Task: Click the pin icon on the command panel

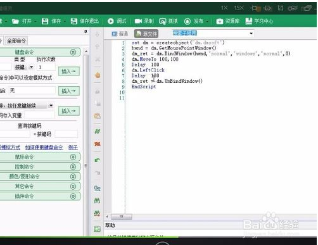Action: (86, 32)
